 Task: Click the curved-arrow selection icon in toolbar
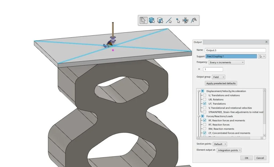[x=194, y=20]
